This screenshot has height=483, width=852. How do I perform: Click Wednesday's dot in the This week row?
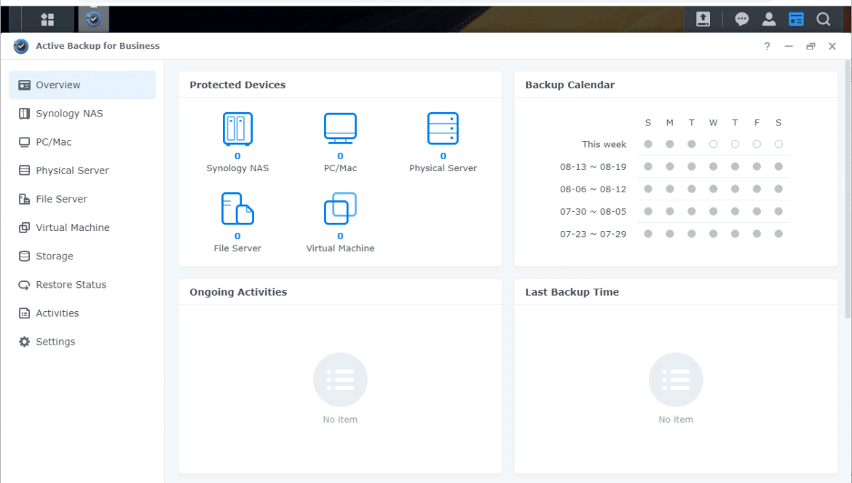pyautogui.click(x=714, y=144)
